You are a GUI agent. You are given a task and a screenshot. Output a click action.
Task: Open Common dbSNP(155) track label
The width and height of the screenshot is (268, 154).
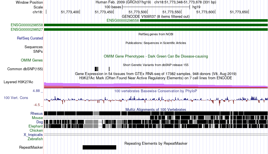tap(25, 69)
